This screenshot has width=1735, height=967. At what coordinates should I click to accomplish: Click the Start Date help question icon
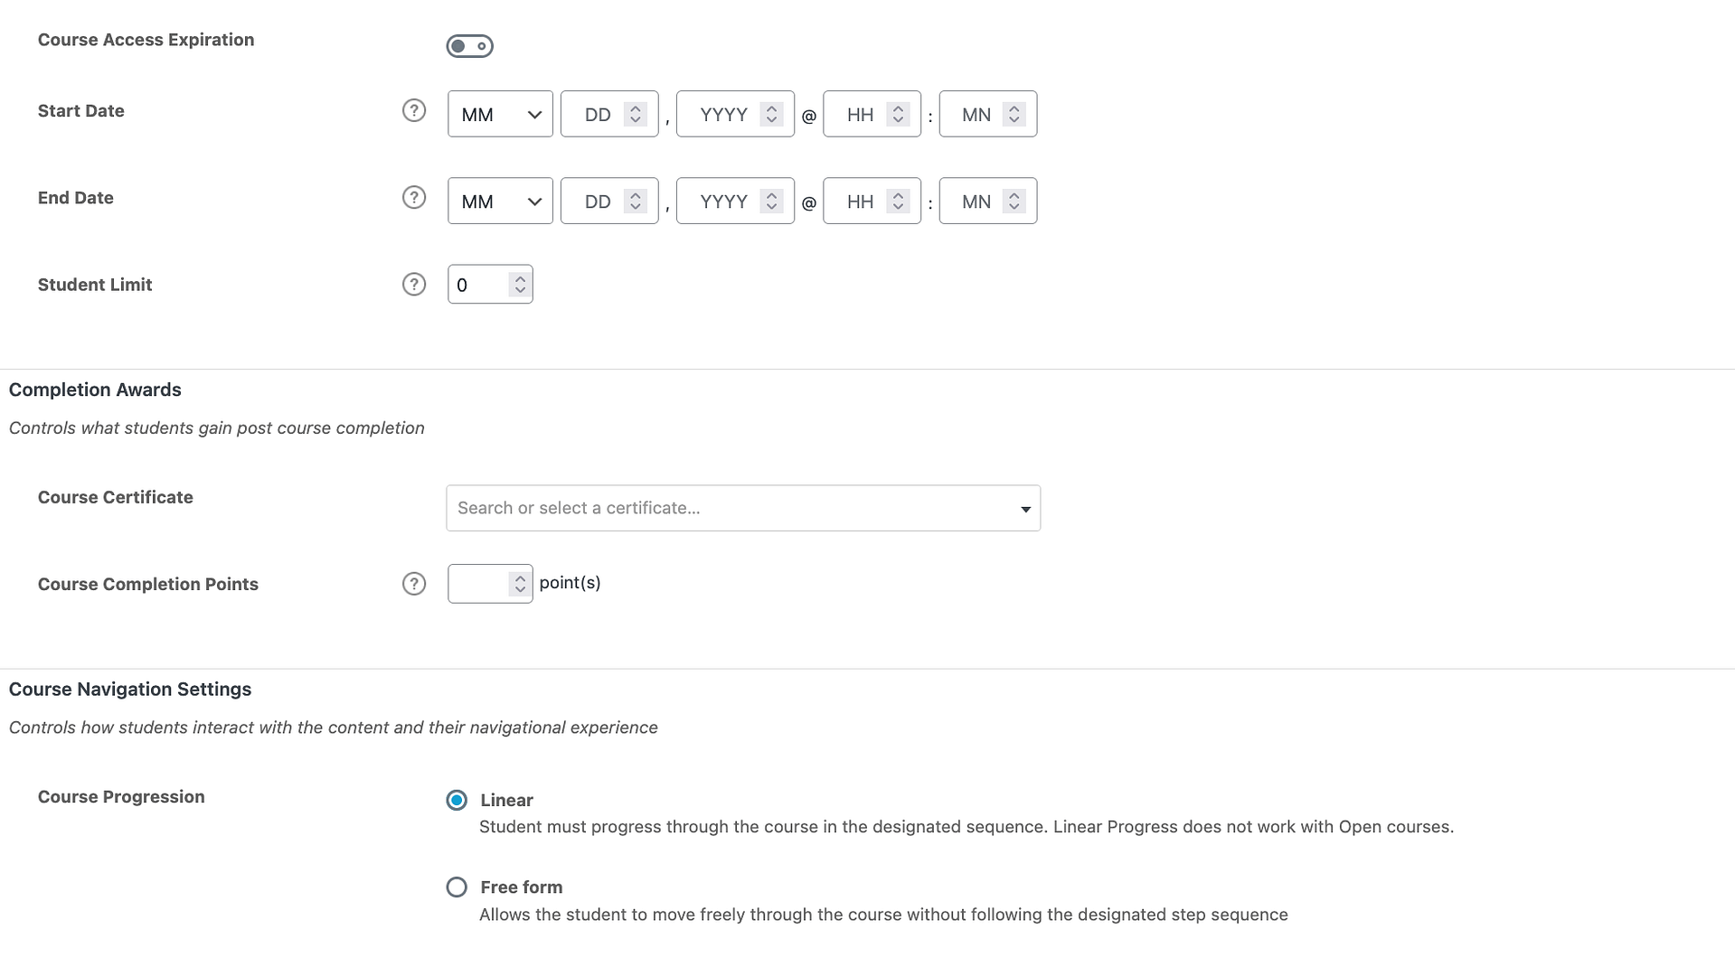pos(413,111)
